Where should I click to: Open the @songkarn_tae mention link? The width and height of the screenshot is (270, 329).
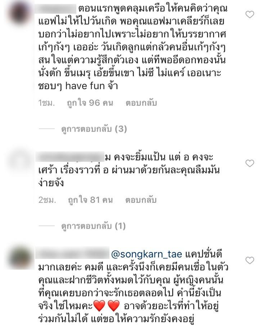pyautogui.click(x=147, y=254)
